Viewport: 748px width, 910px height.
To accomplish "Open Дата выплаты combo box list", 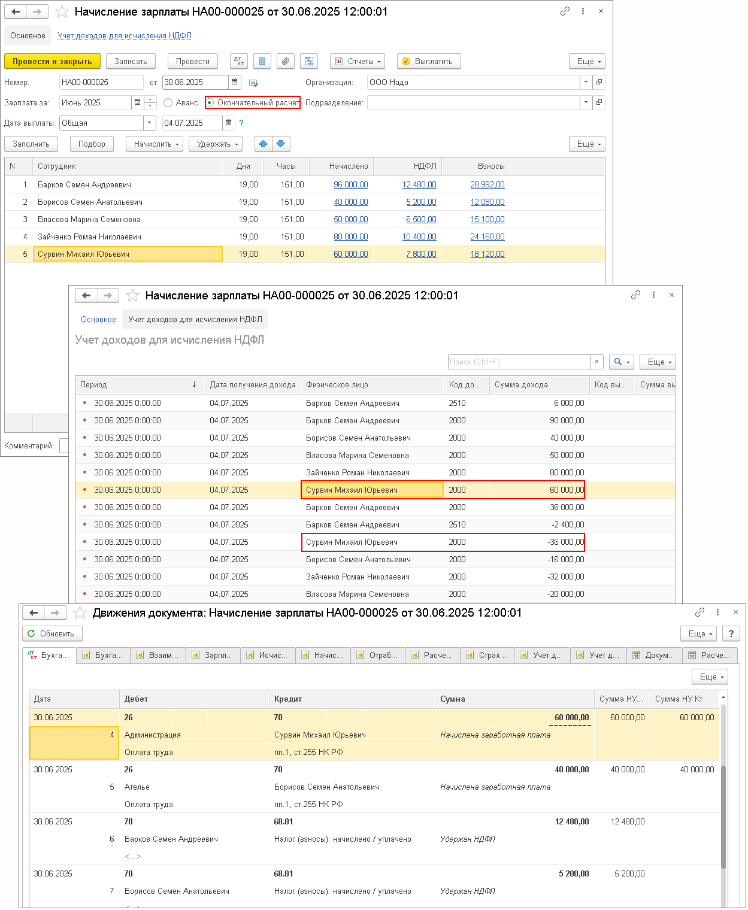I will coord(150,123).
